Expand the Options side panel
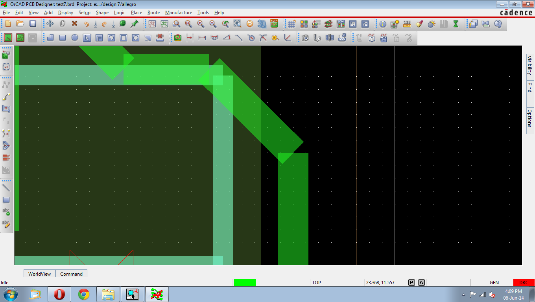Screen dimensions: 535x302 click(529, 118)
